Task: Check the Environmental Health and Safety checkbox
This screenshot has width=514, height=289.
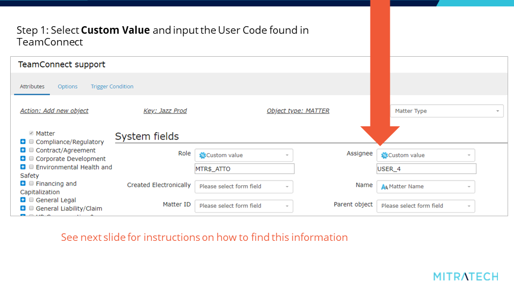Action: coord(31,167)
